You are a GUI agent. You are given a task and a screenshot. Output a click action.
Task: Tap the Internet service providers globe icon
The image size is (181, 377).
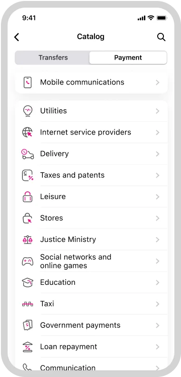[28, 133]
